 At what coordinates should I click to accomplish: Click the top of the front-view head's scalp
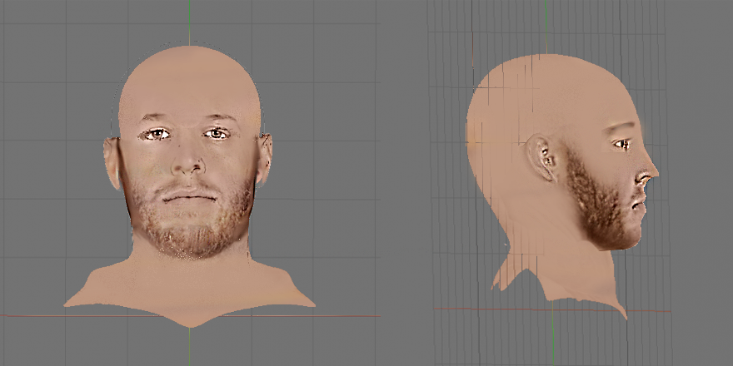(x=189, y=52)
